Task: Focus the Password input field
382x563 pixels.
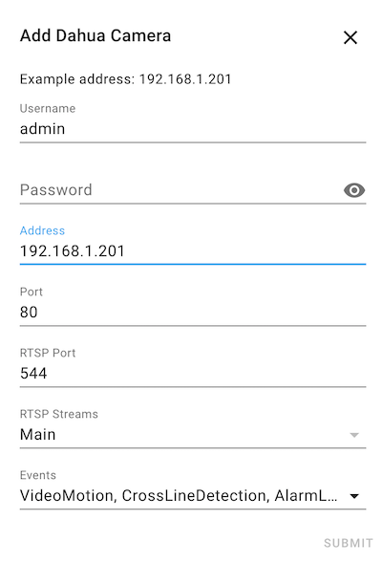Action: point(181,190)
